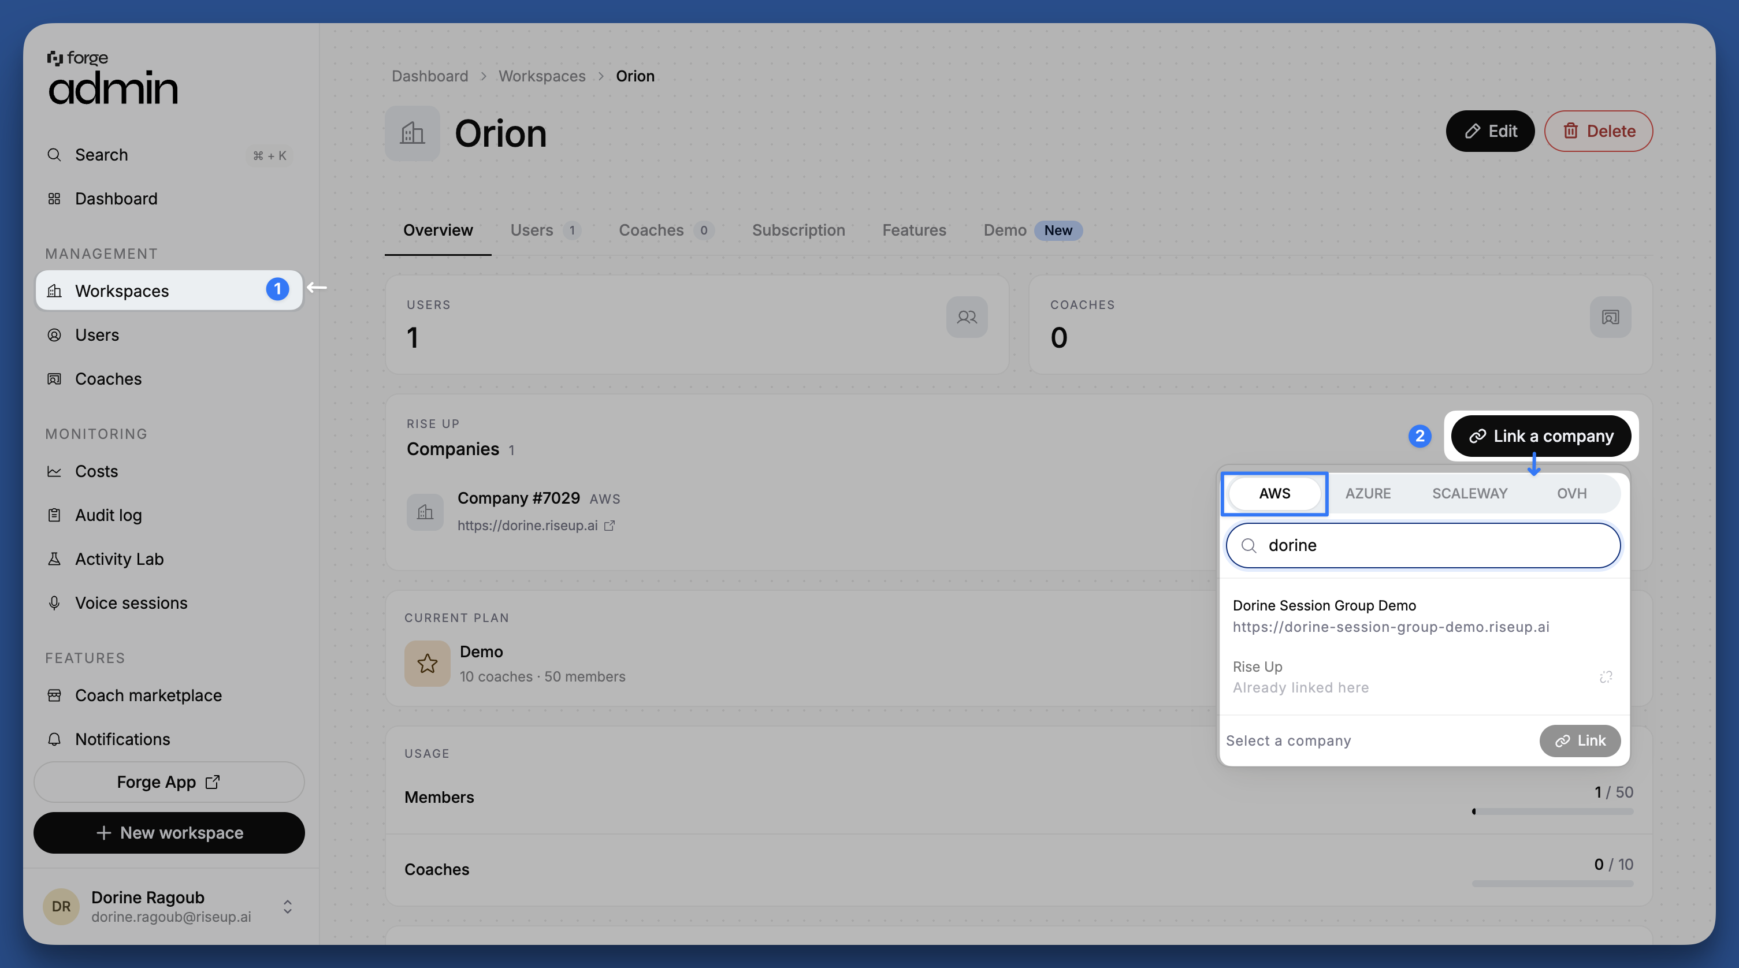
Task: Click the unlink icon on Rise Up row
Action: [1606, 676]
